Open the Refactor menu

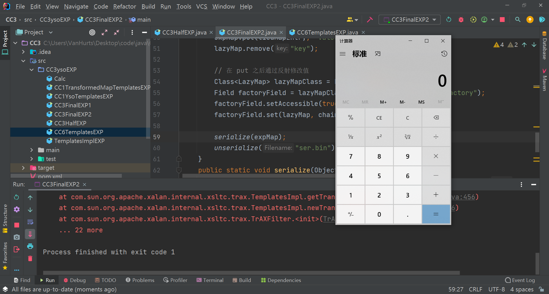click(x=125, y=6)
